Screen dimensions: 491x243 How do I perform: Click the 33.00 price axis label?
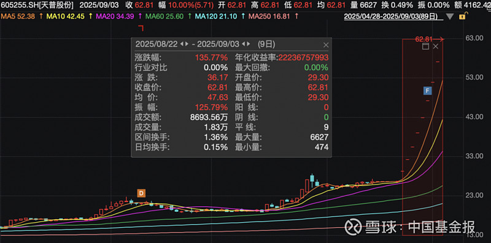pos(474,156)
